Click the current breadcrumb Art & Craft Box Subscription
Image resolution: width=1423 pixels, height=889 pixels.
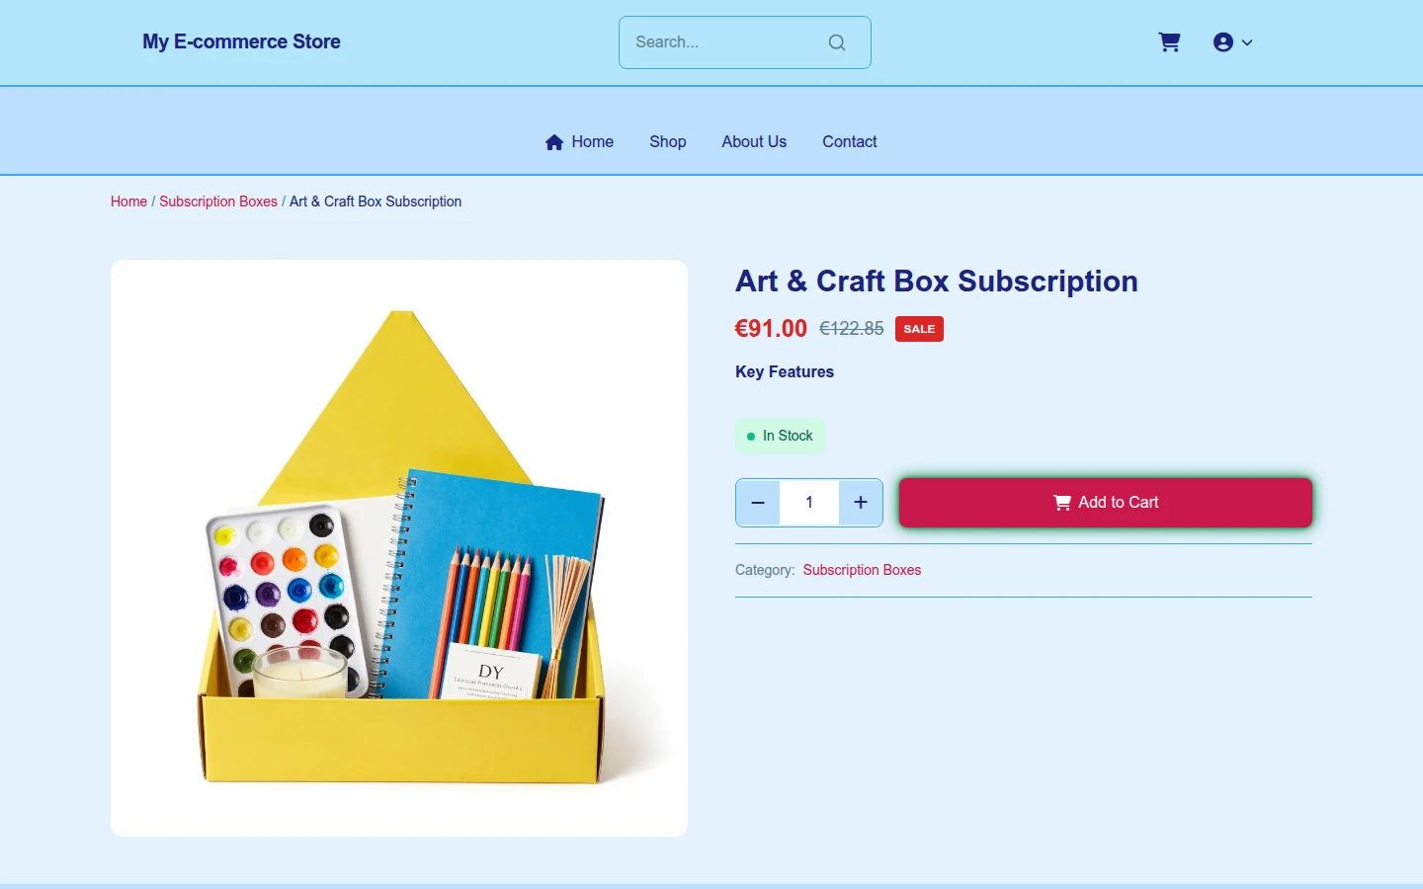[376, 202]
